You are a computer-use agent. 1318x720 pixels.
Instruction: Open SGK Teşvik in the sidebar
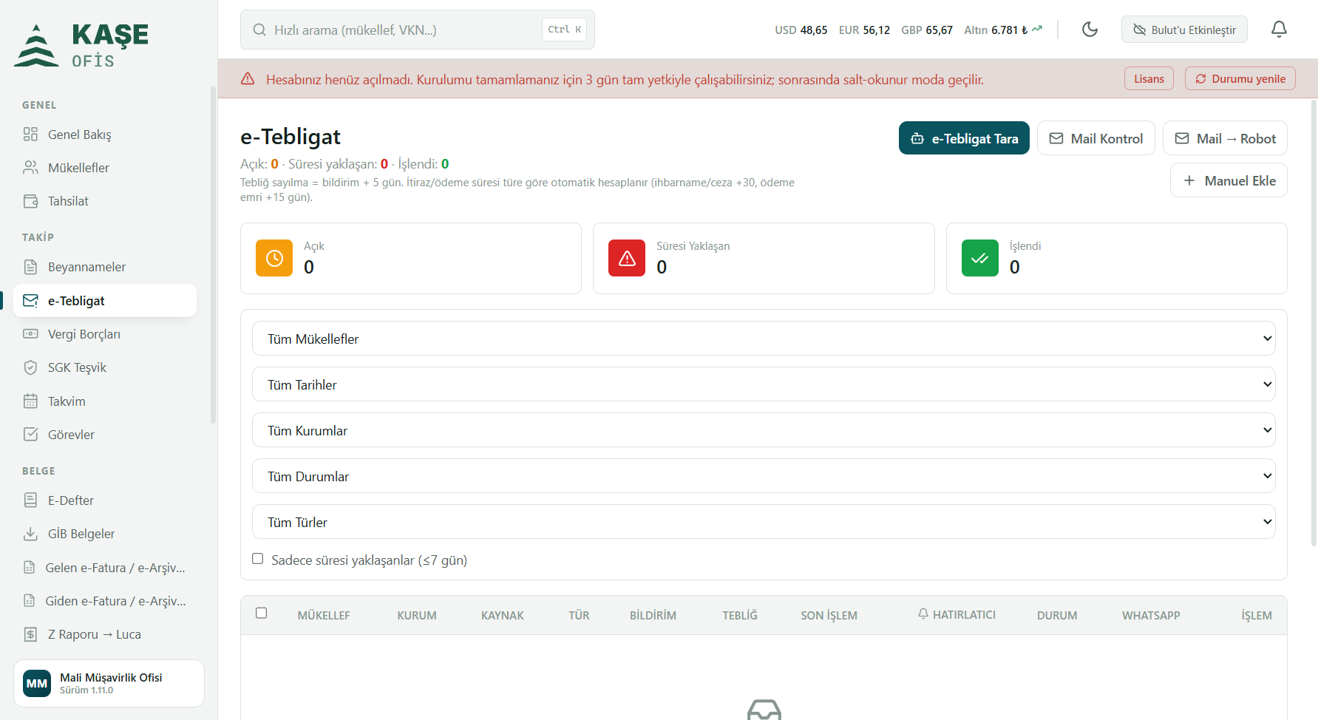pos(105,367)
